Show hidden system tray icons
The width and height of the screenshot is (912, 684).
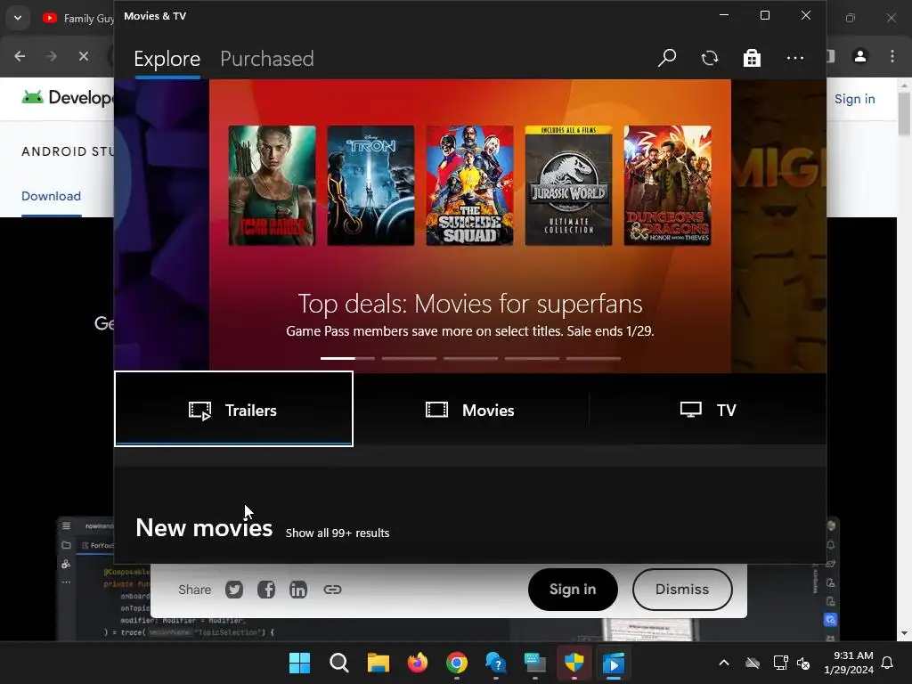click(x=723, y=663)
